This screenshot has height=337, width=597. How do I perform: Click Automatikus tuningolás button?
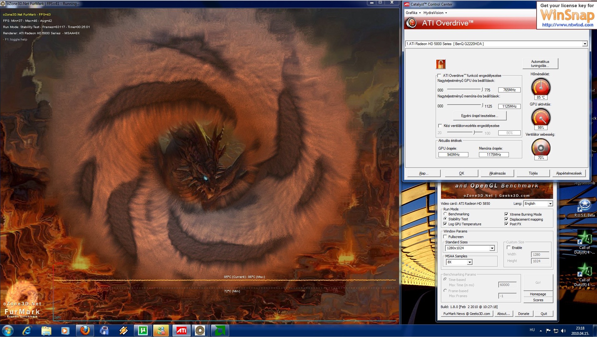click(x=540, y=63)
